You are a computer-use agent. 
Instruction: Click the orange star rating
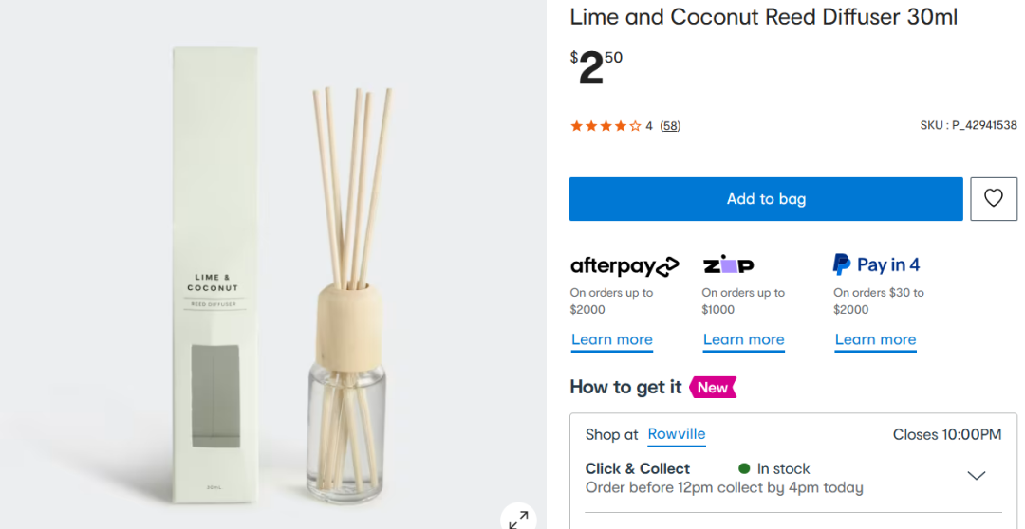click(x=605, y=126)
